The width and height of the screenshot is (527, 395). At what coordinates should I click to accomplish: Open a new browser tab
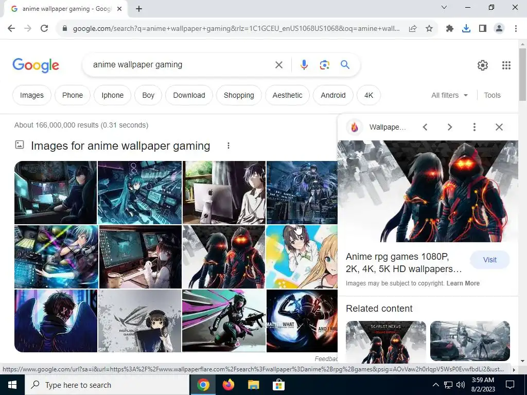139,9
